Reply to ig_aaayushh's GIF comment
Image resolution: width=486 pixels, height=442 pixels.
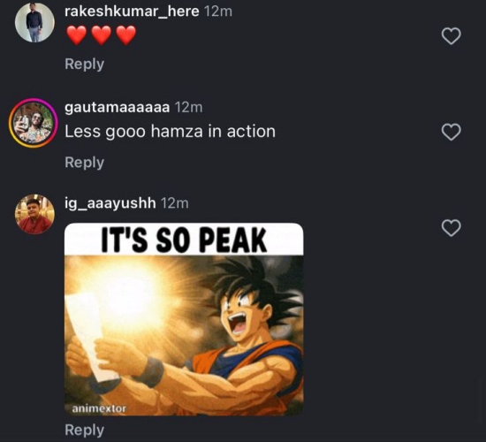pyautogui.click(x=84, y=431)
